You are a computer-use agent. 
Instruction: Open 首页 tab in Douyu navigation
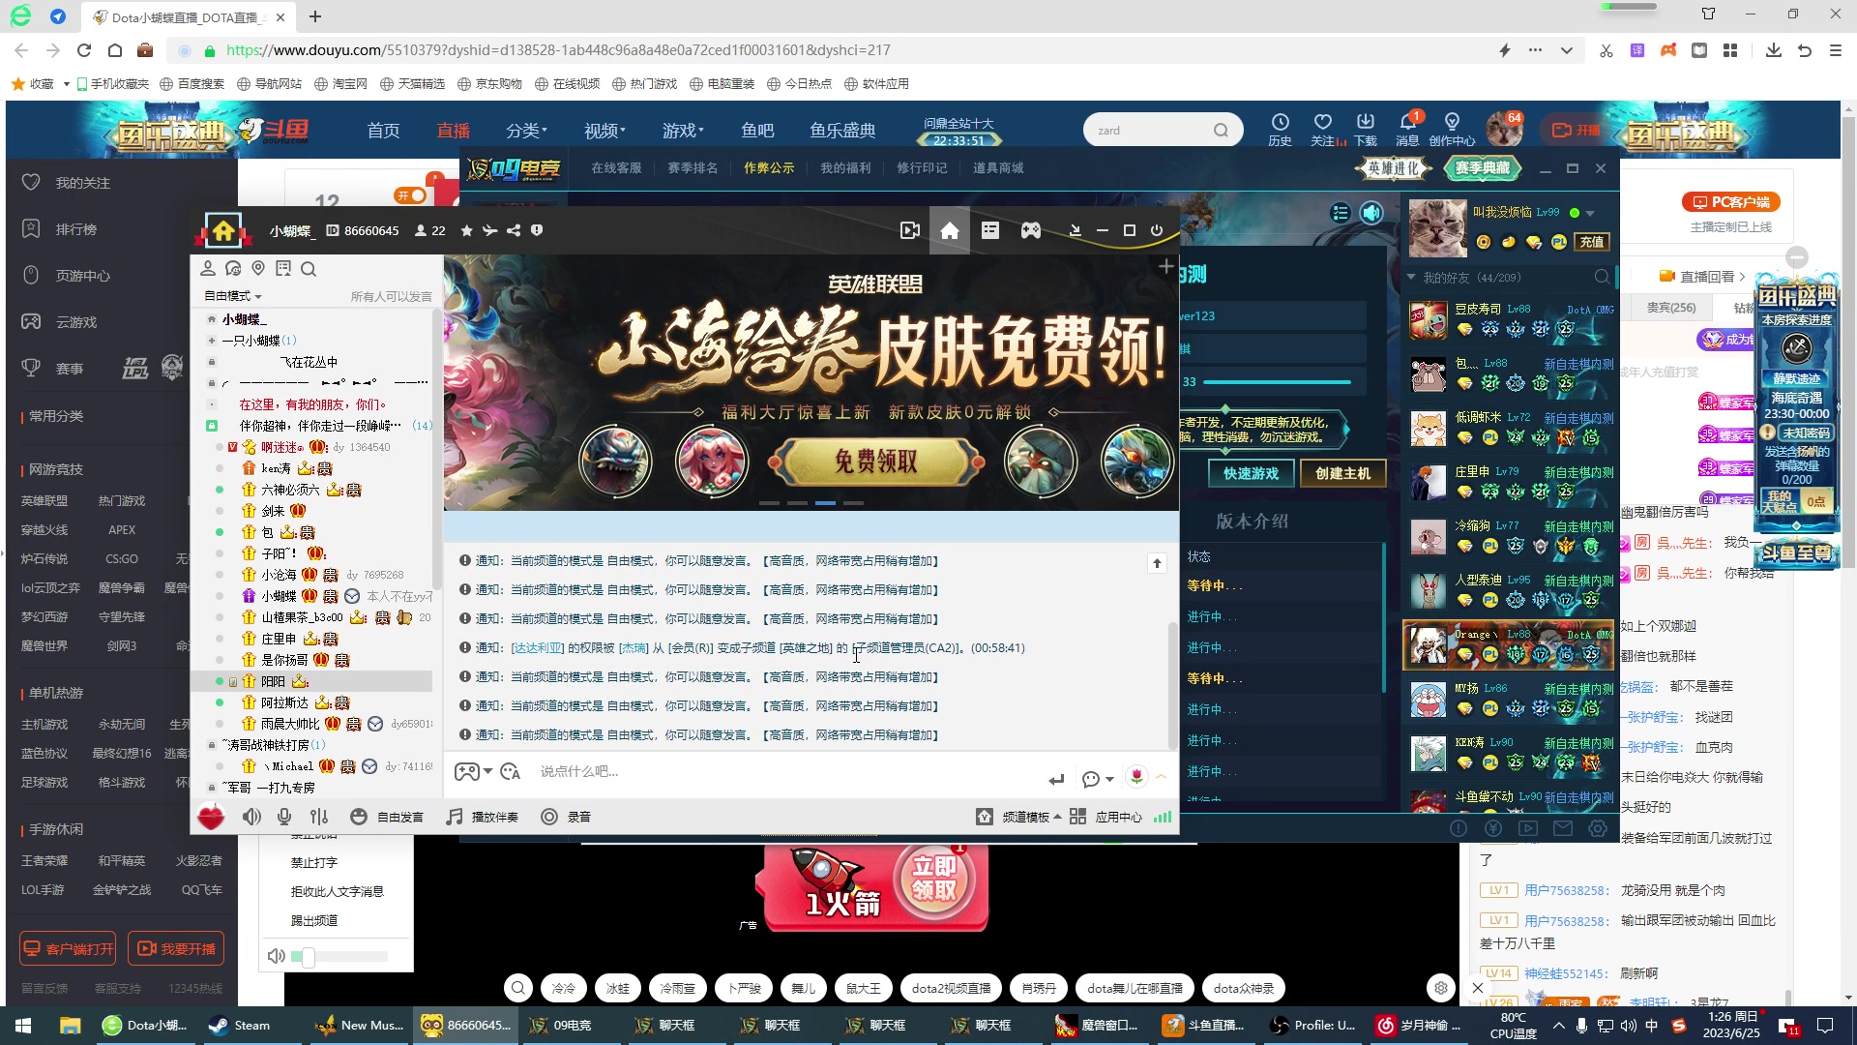383,131
